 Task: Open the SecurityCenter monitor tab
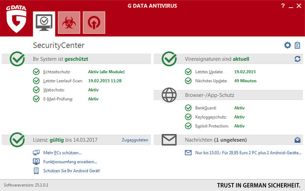(44, 24)
